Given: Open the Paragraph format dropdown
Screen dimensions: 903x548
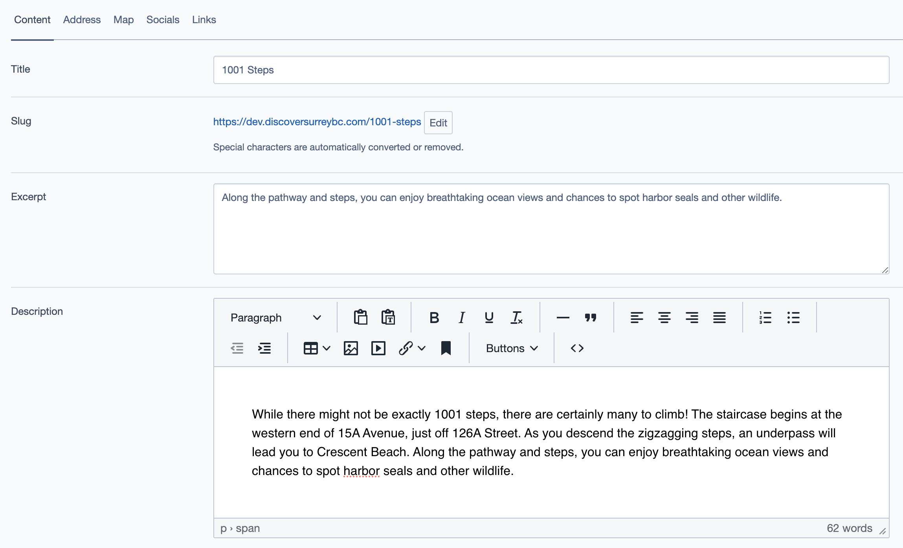Looking at the screenshot, I should [x=276, y=317].
